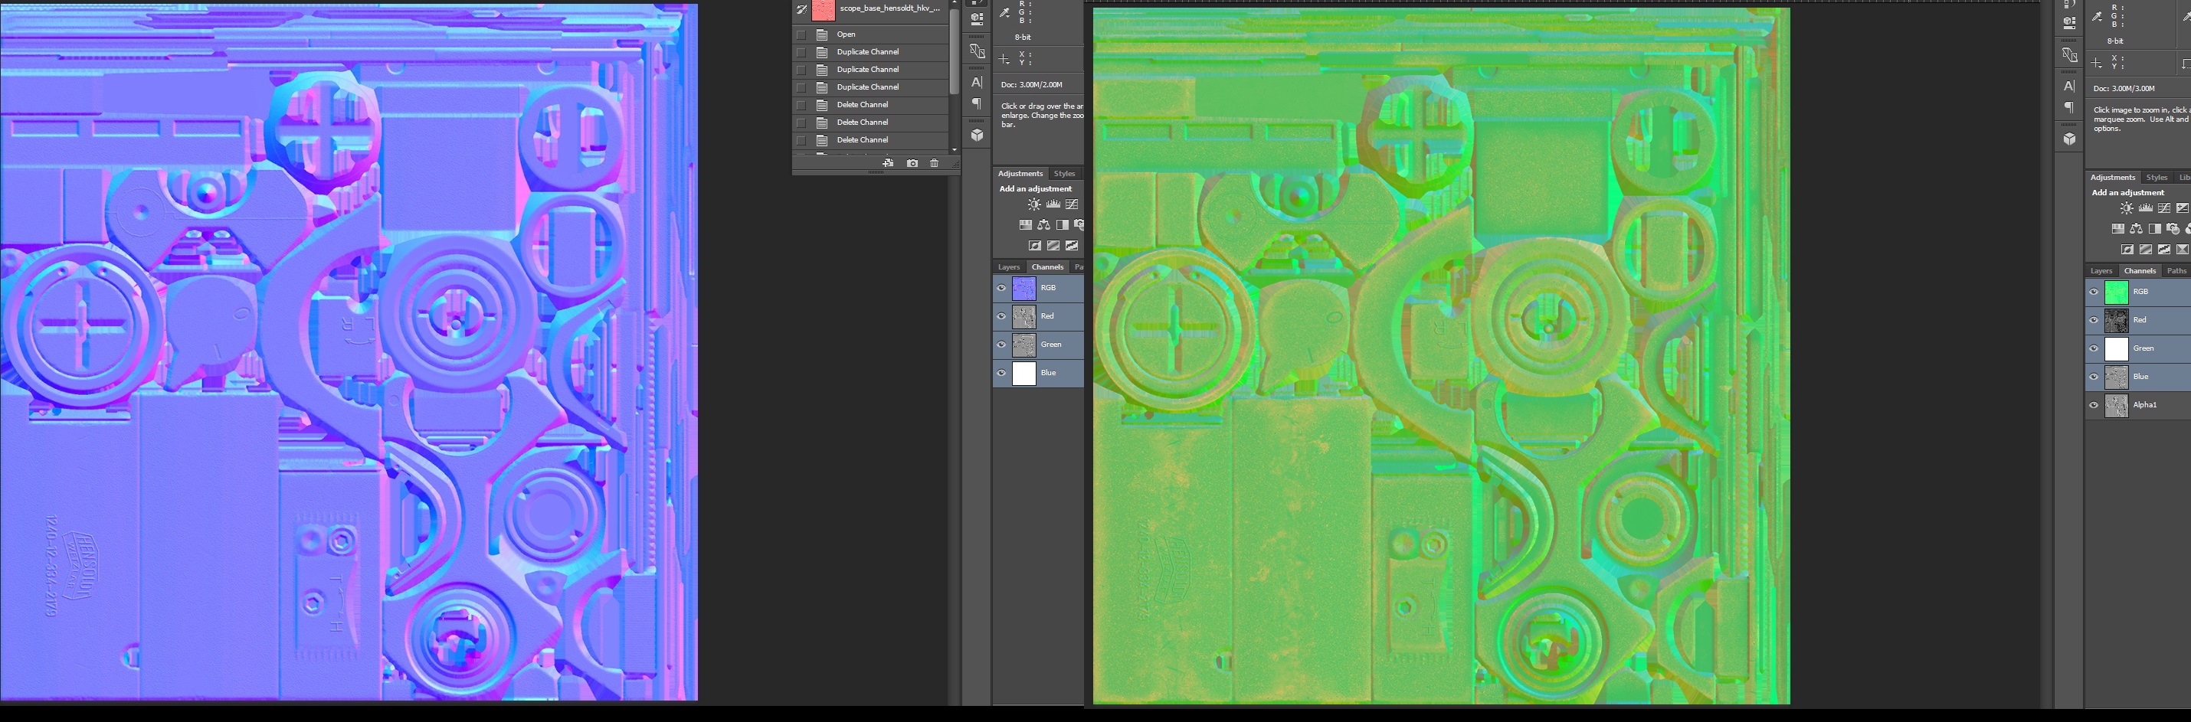The image size is (2191, 722).
Task: Click the History panel vertical scrollbar thumb
Action: 955,51
